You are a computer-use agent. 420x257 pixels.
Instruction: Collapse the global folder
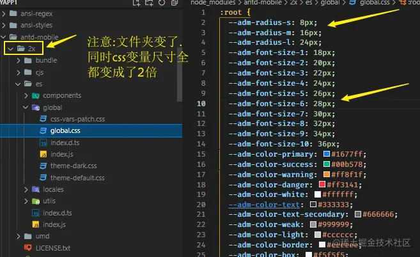(26, 107)
